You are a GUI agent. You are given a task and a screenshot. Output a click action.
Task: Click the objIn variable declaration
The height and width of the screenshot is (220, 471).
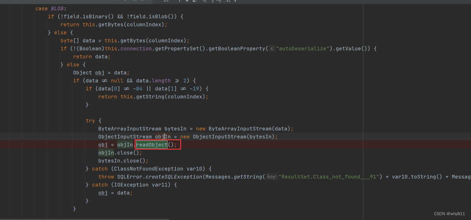tap(163, 137)
